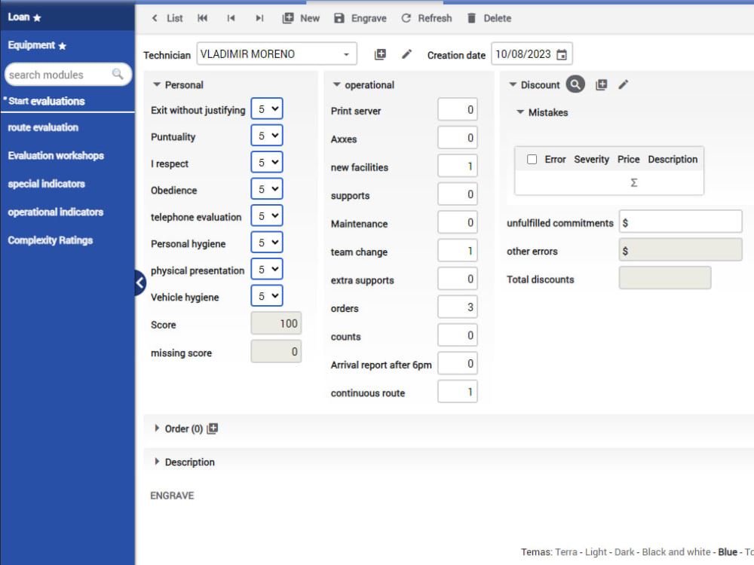This screenshot has width=754, height=565.
Task: Open Obedience score dropdown
Action: pos(267,189)
